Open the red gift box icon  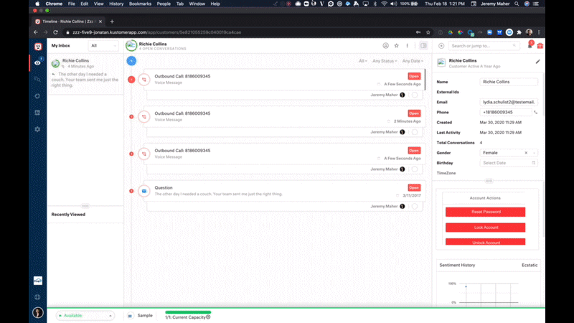click(540, 46)
